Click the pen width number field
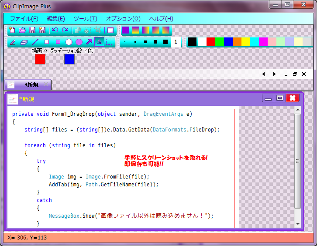 [176, 42]
